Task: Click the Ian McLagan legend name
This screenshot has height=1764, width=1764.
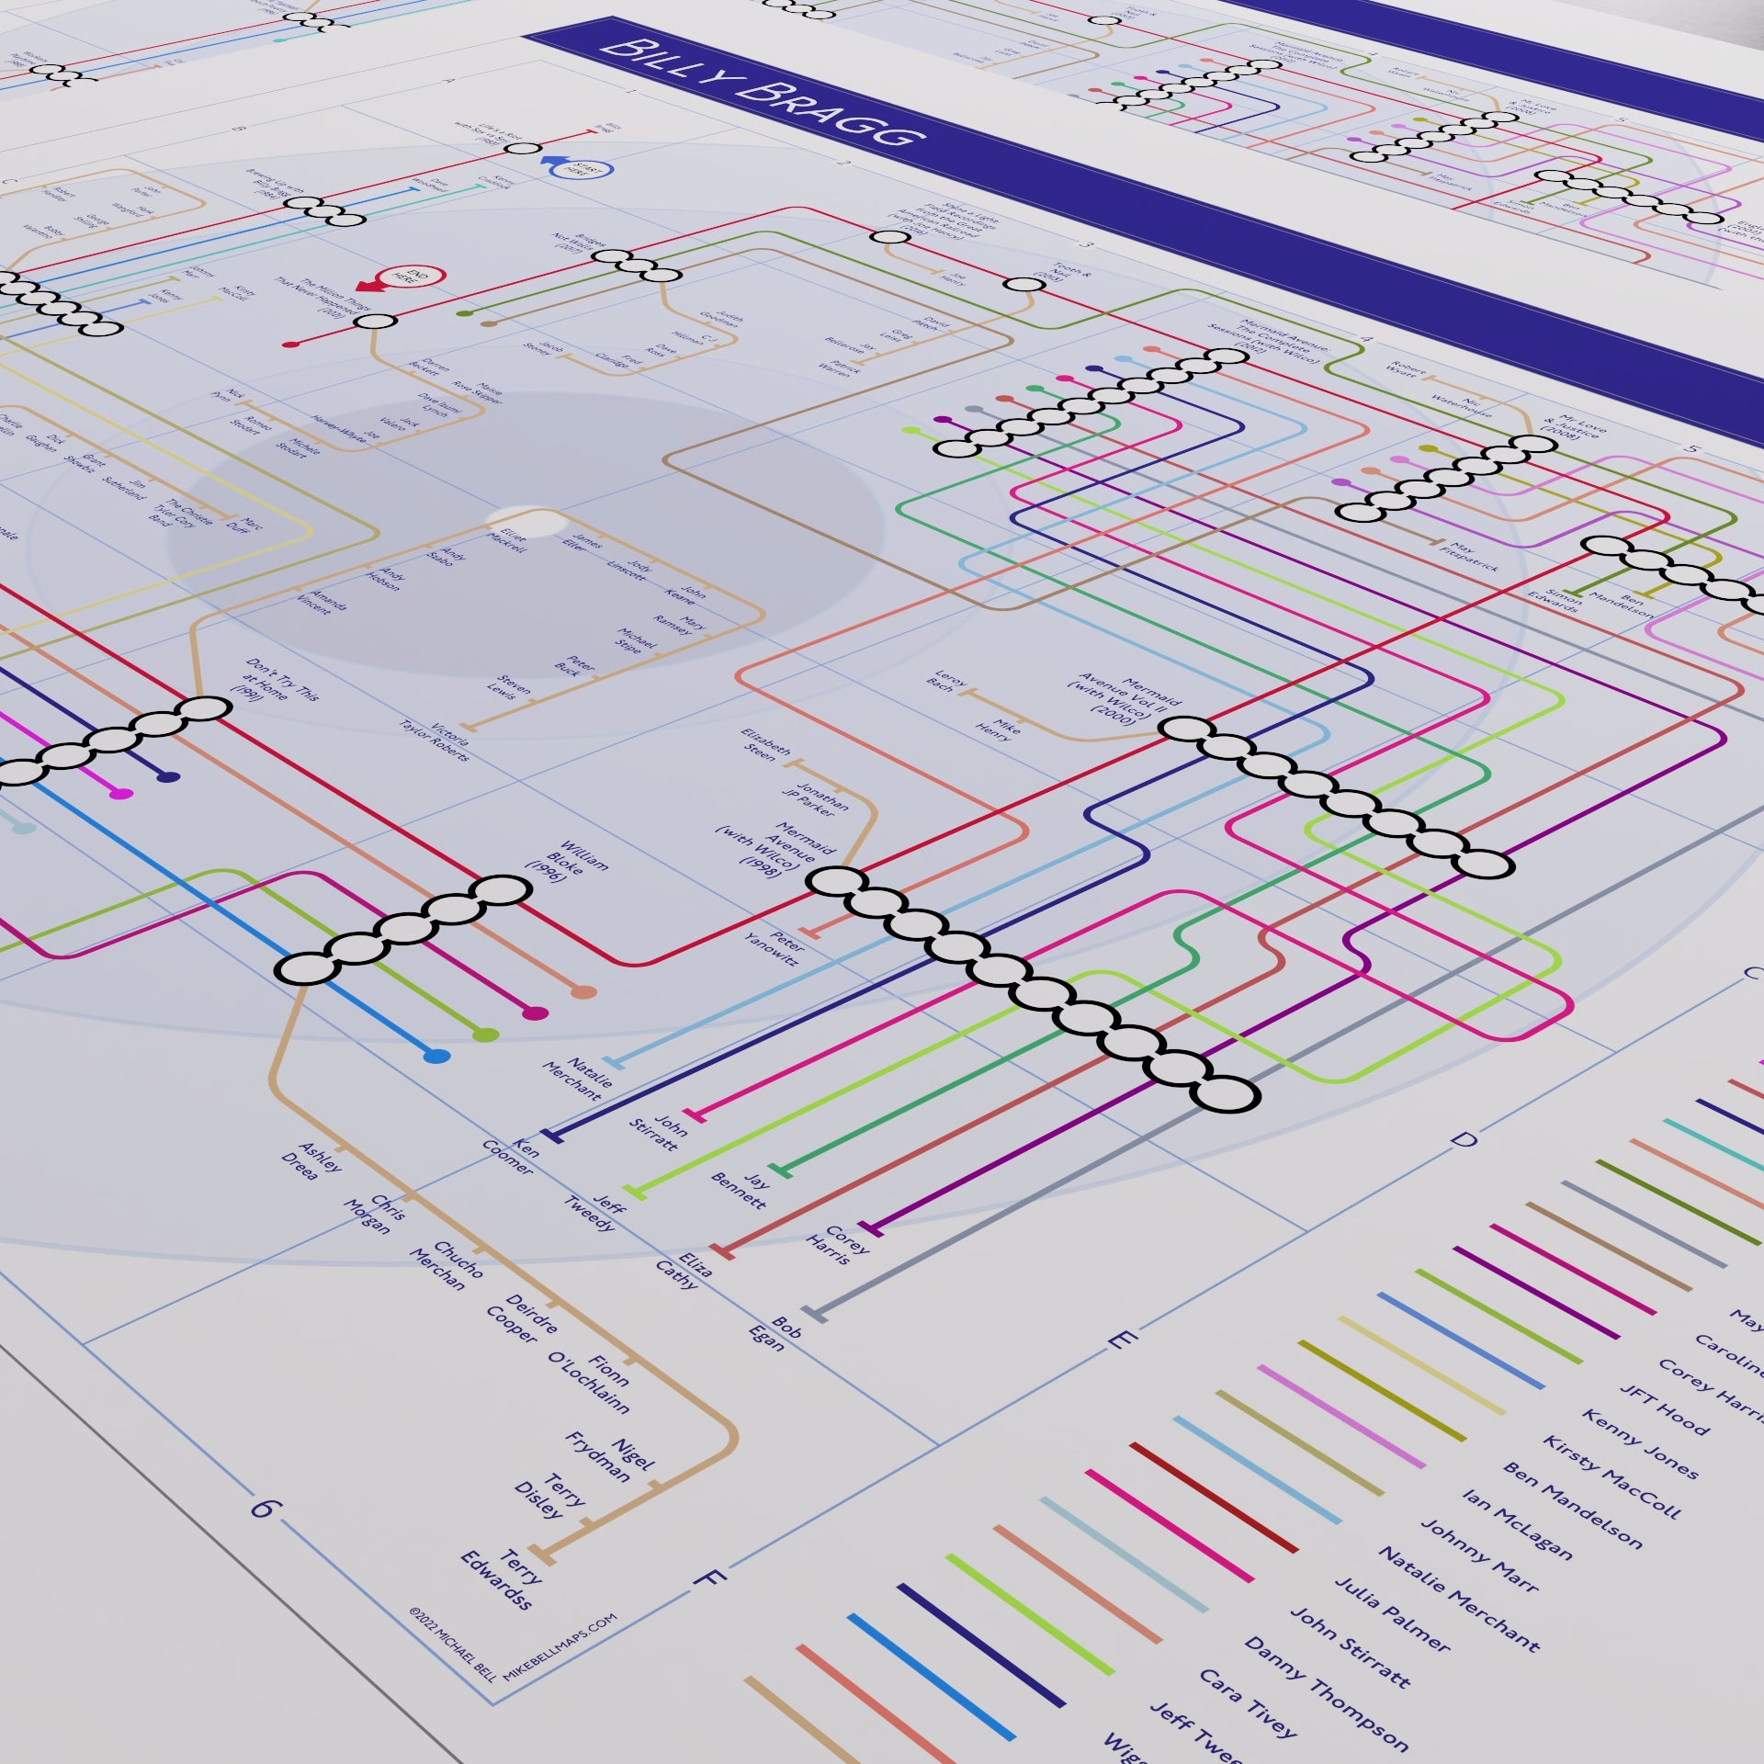Action: click(x=1517, y=1524)
